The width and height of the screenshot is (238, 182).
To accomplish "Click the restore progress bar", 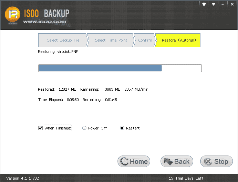I will pyautogui.click(x=120, y=68).
